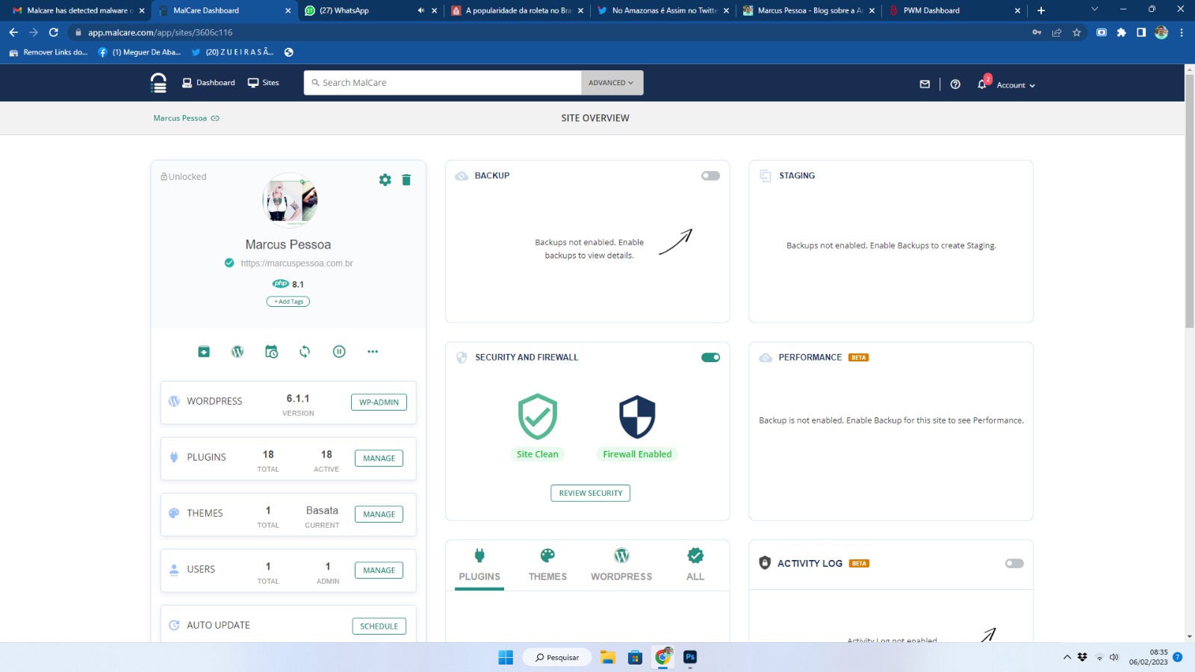Open the Remover Links bookmark

tap(49, 52)
